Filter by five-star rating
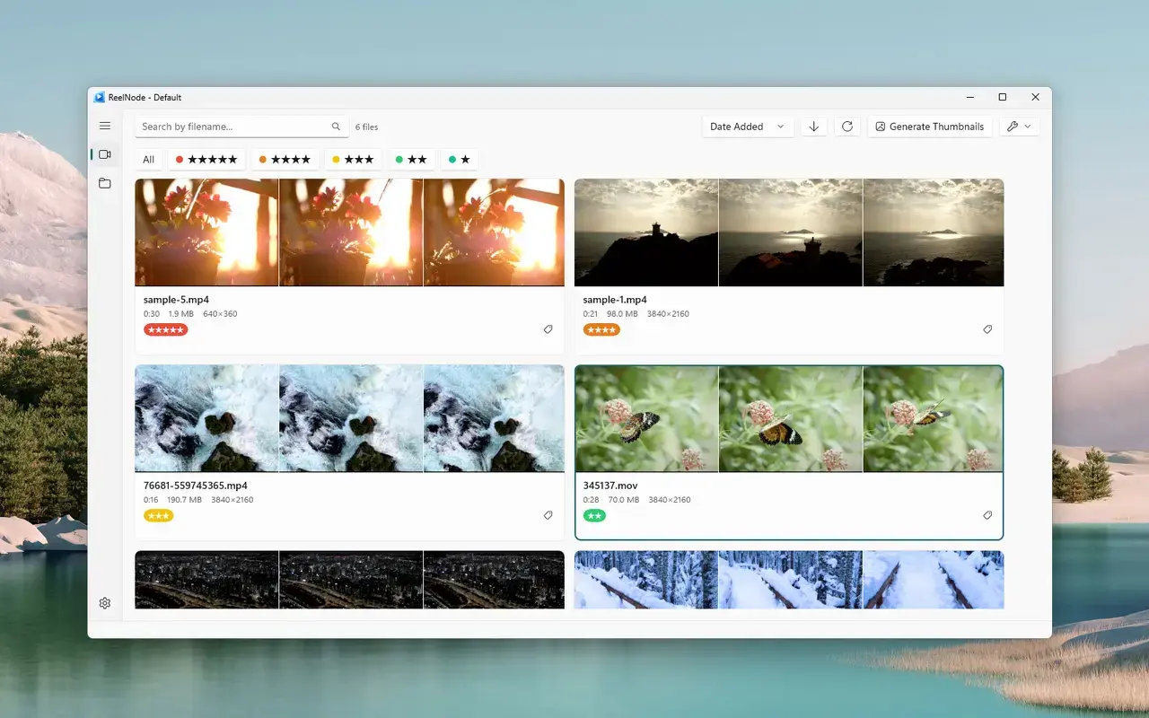Viewport: 1149px width, 718px height. (206, 160)
